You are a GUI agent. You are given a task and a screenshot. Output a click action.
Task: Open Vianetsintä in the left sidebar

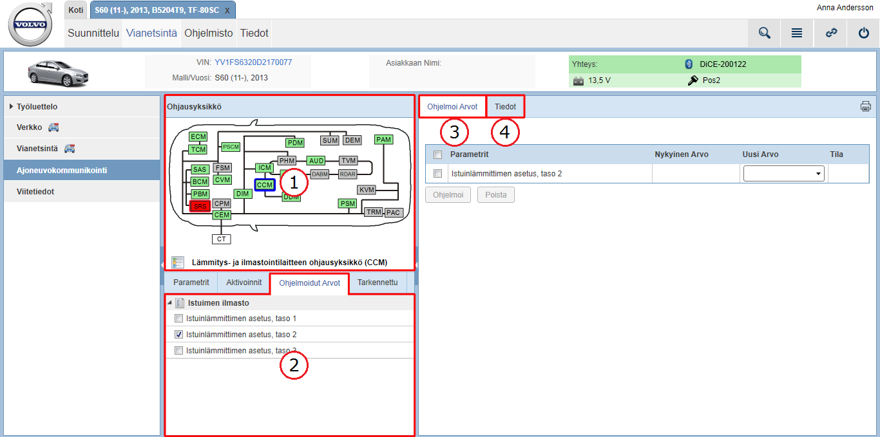click(82, 149)
